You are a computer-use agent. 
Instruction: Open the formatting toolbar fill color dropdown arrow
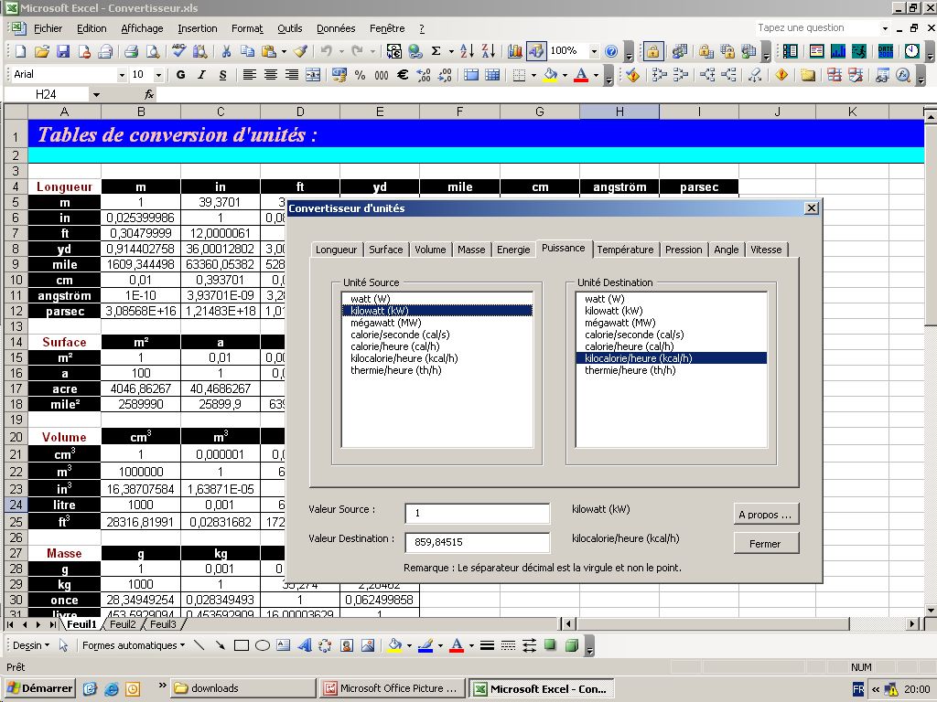(x=565, y=75)
